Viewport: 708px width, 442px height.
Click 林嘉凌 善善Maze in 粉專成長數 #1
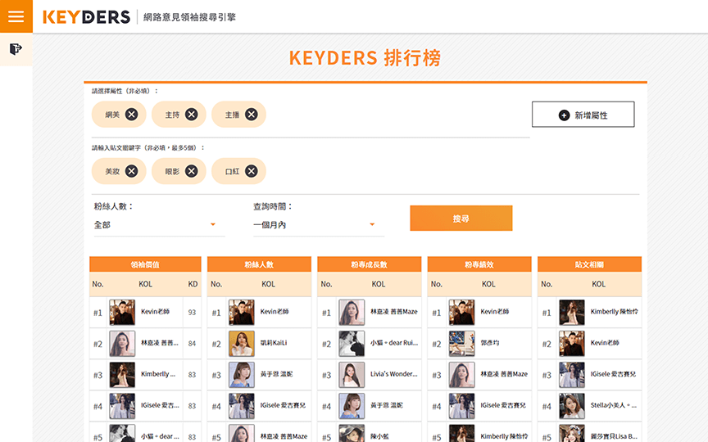(393, 312)
